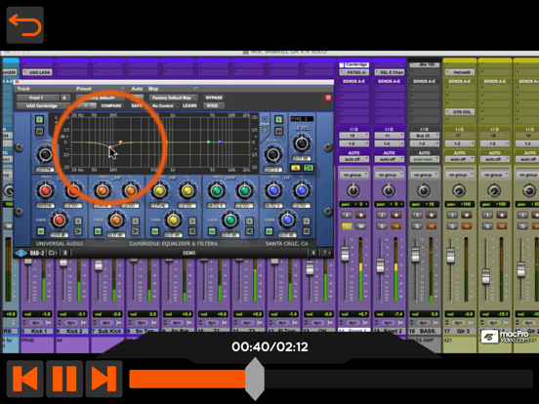Image resolution: width=539 pixels, height=404 pixels.
Task: Open the SSL E Chan insert
Action: 390,72
